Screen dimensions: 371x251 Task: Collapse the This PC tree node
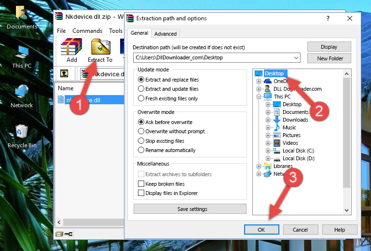click(x=259, y=97)
